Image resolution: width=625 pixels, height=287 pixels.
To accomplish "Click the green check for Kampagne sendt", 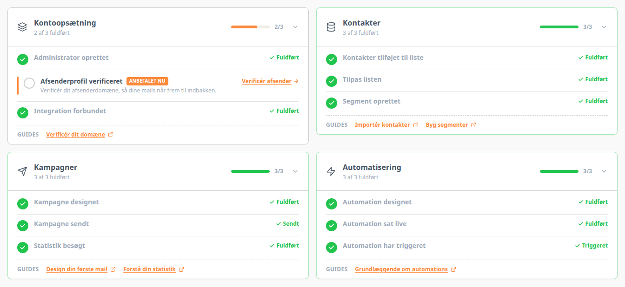I will 23,226.
